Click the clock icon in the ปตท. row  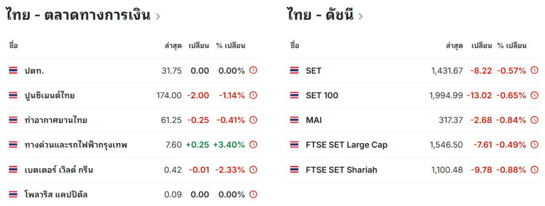(253, 71)
